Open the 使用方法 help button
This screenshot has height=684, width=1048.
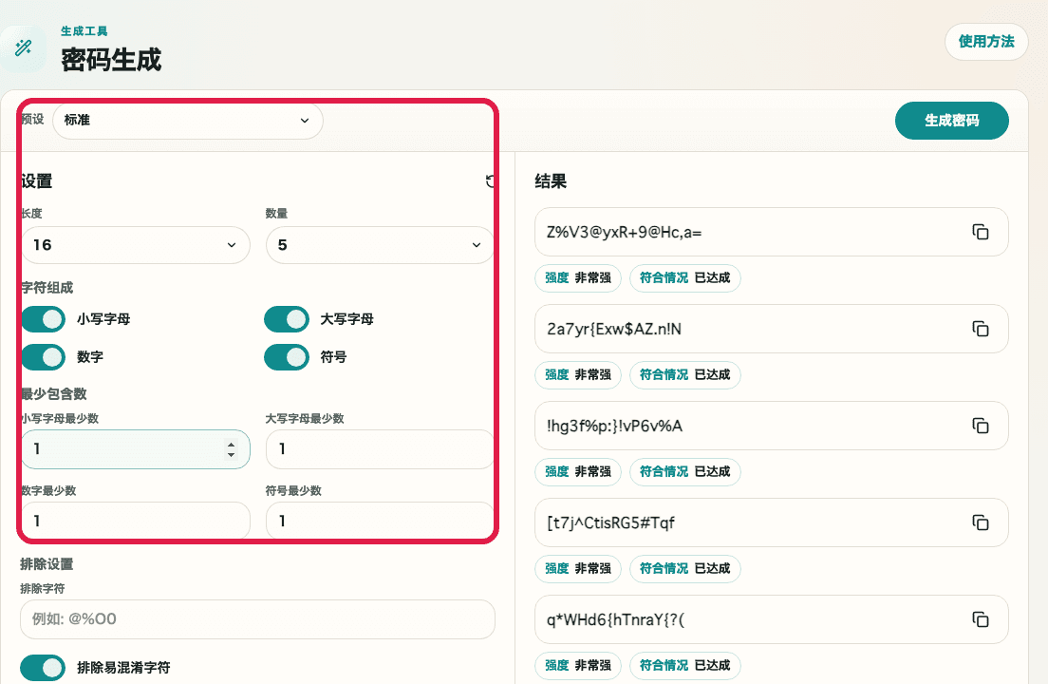[x=986, y=42]
